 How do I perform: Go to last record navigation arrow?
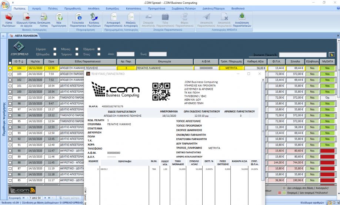49,198
